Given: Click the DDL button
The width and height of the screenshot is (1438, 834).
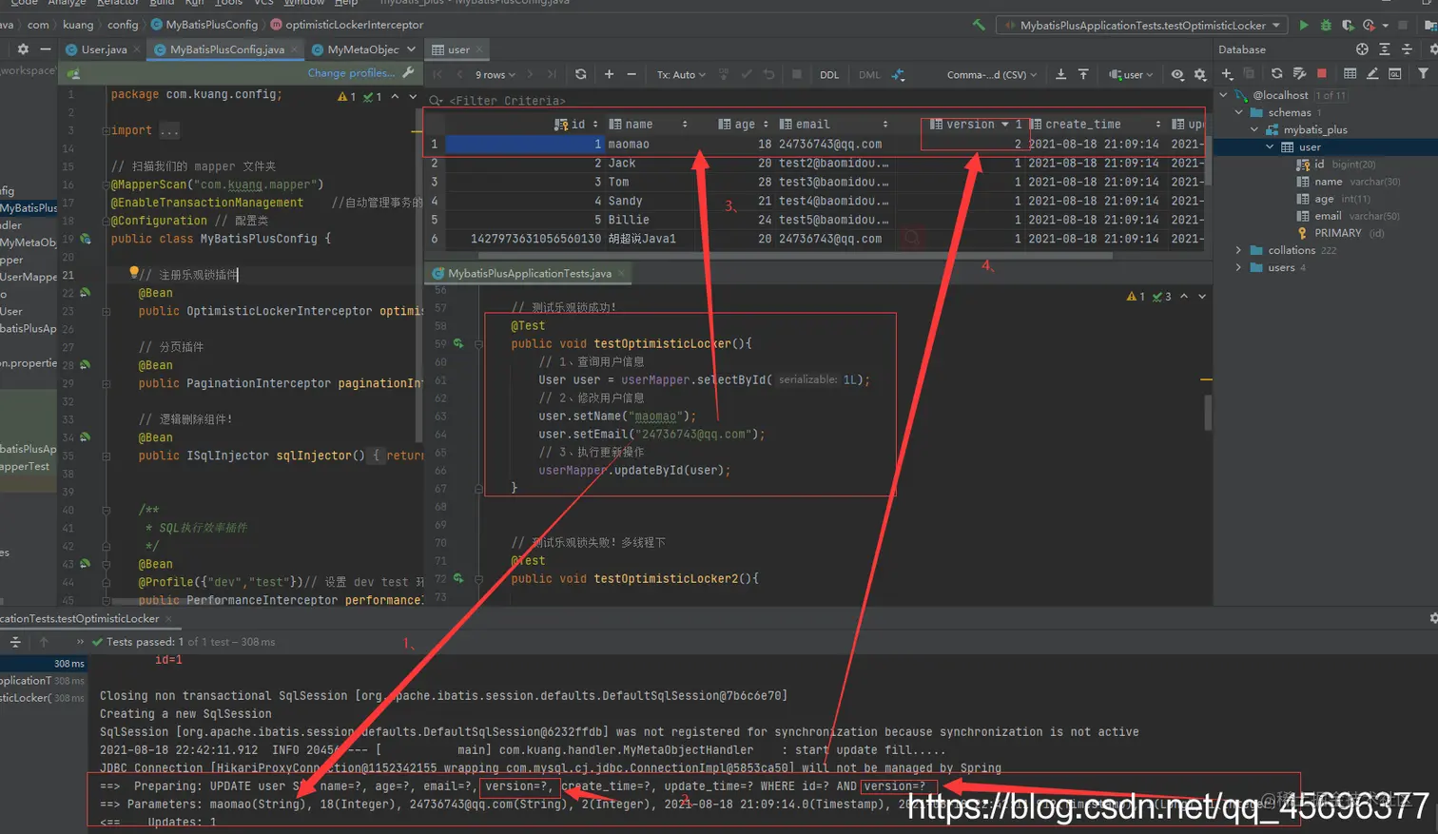Looking at the screenshot, I should 829,74.
